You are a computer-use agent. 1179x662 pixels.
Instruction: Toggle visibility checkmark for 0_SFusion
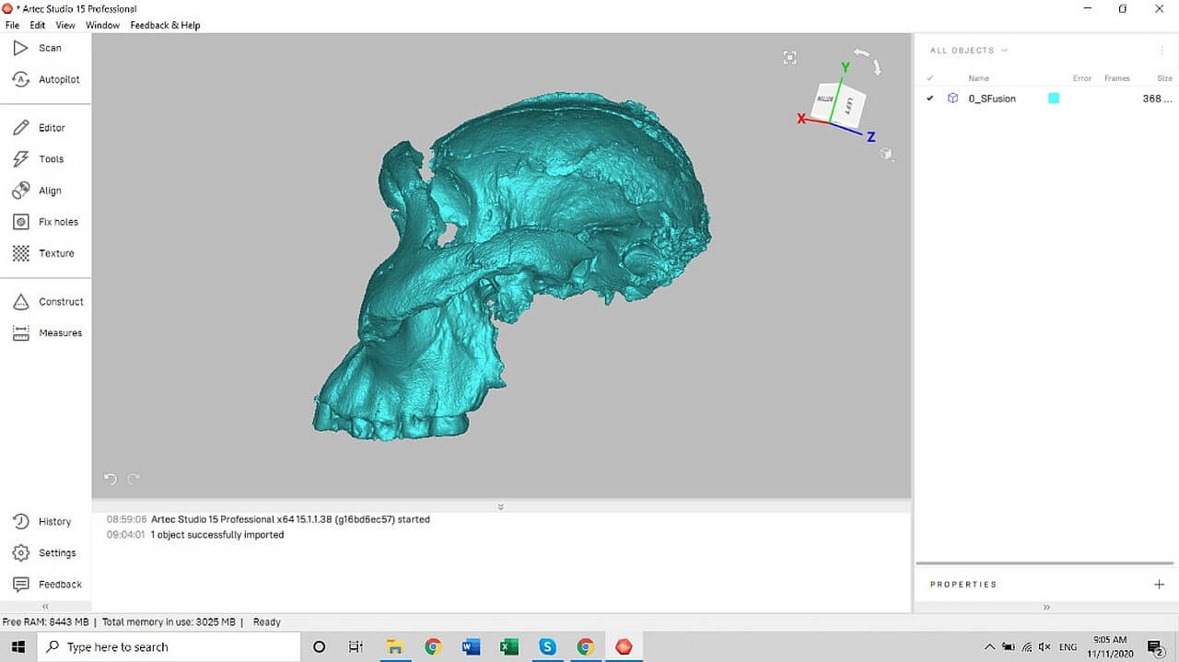930,99
